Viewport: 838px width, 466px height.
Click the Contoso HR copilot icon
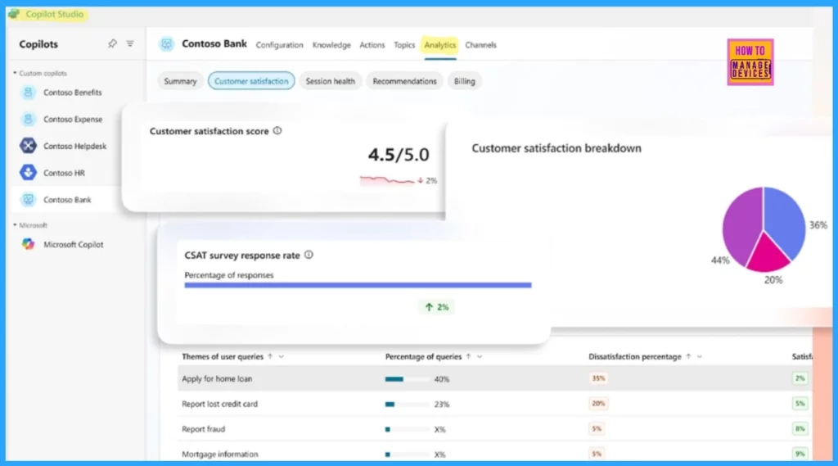(x=29, y=172)
